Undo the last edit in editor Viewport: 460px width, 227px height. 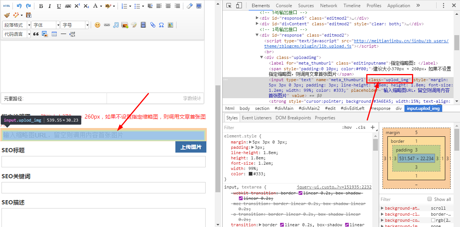coord(19,6)
